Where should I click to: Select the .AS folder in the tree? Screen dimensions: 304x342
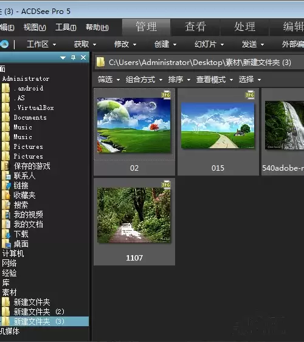point(19,98)
